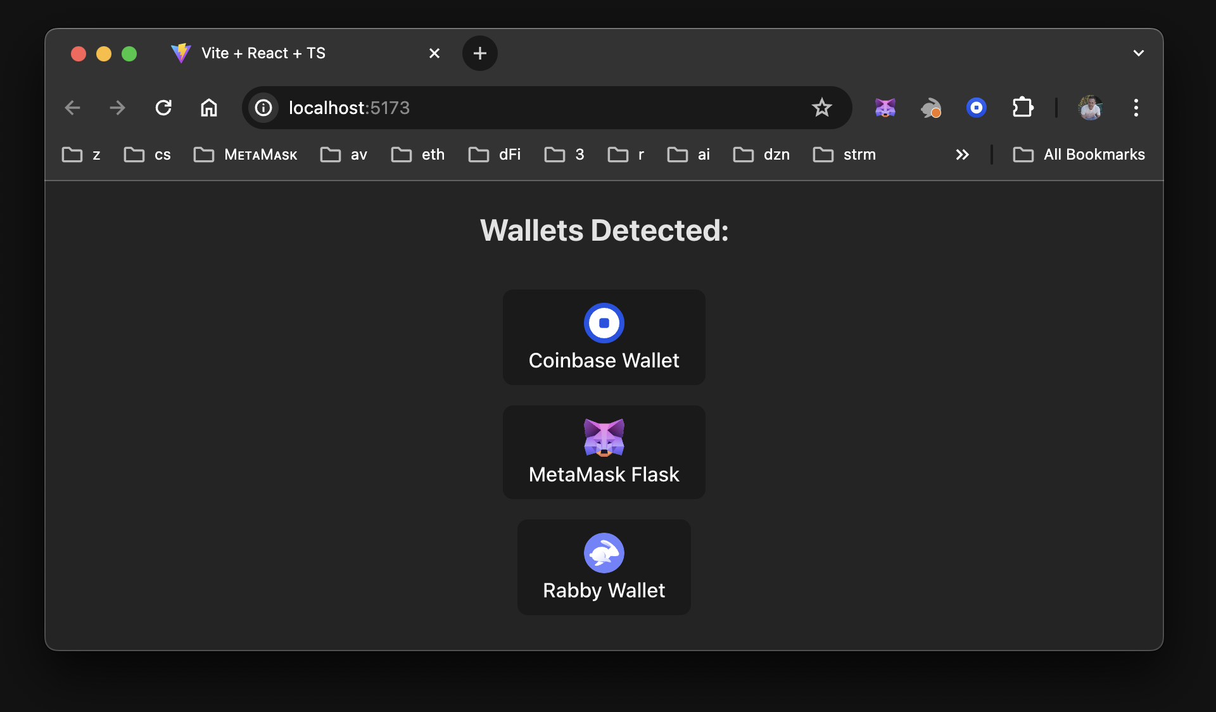This screenshot has height=712, width=1216.
Task: Click the extensions puzzle piece icon
Action: point(1022,108)
